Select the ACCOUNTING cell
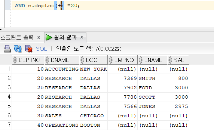214x136 pixels. (x=62, y=69)
